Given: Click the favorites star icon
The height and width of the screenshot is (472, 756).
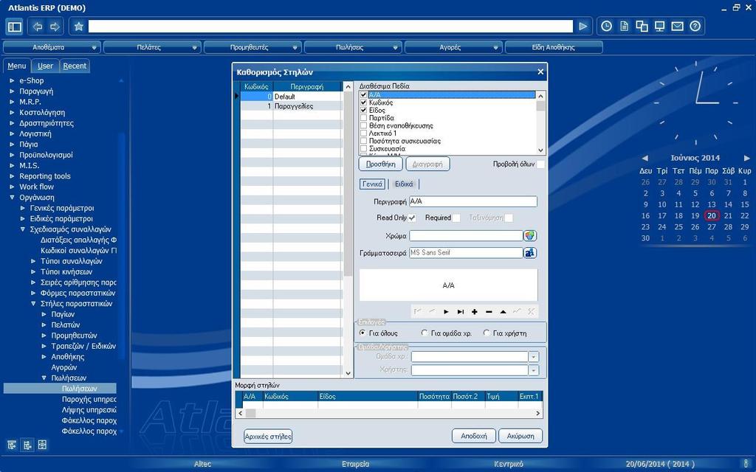Looking at the screenshot, I should (78, 27).
